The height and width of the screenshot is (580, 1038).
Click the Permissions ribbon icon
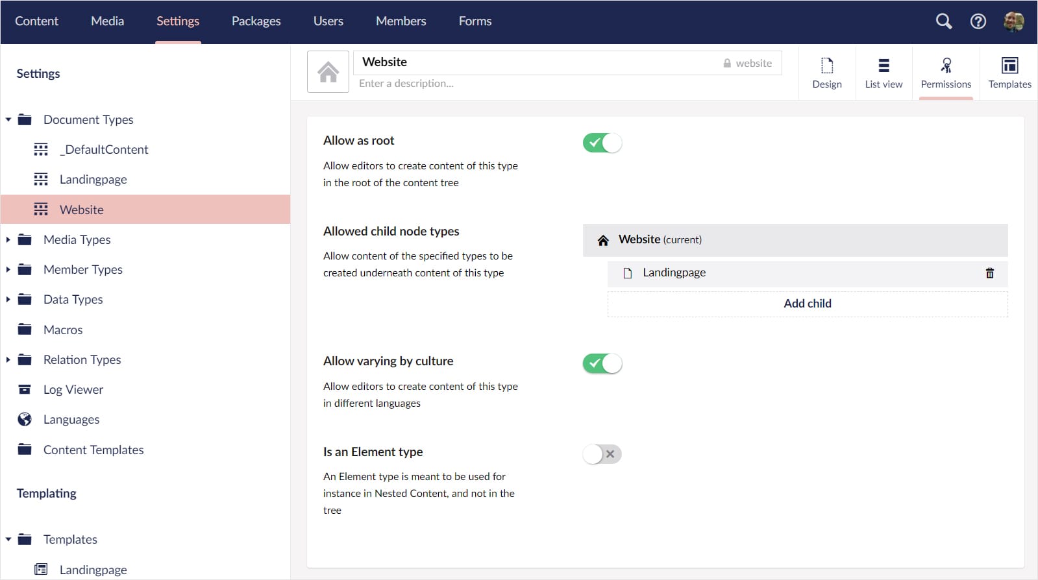pyautogui.click(x=946, y=66)
